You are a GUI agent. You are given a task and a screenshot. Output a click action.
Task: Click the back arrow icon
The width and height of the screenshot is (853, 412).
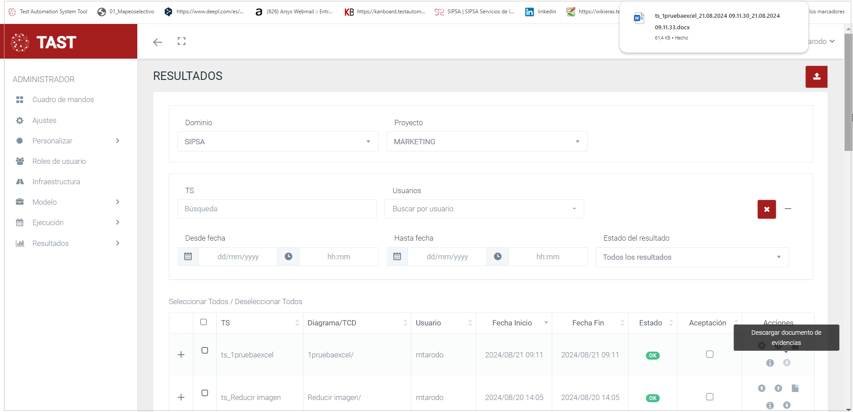(x=158, y=42)
